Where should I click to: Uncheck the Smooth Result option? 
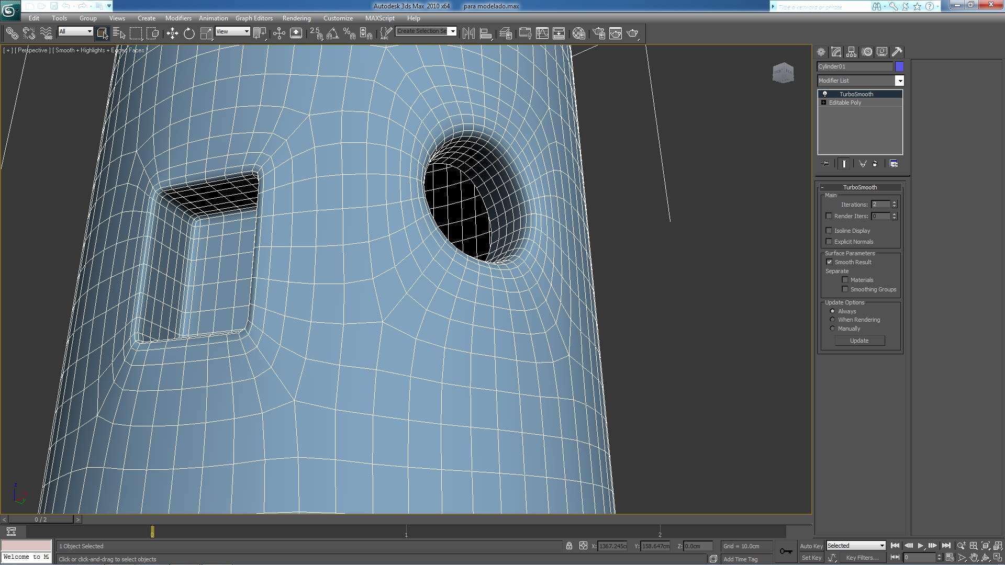click(x=829, y=262)
